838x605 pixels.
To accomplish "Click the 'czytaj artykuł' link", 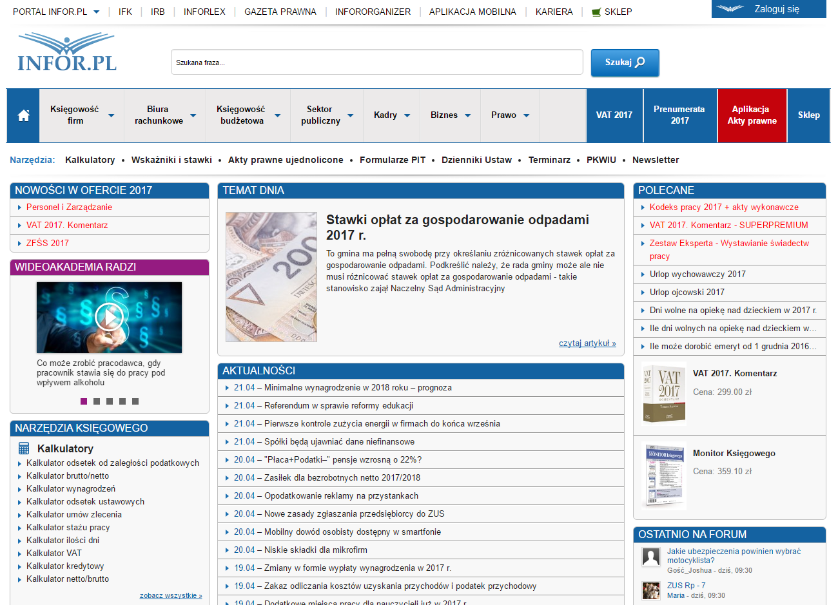I will (x=587, y=343).
